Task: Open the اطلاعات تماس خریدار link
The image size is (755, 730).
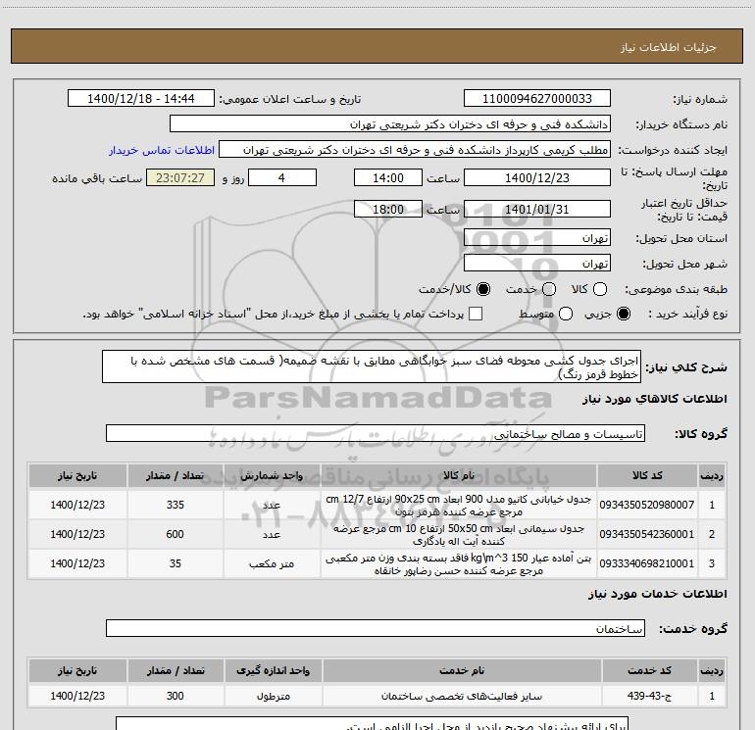Action: point(162,150)
